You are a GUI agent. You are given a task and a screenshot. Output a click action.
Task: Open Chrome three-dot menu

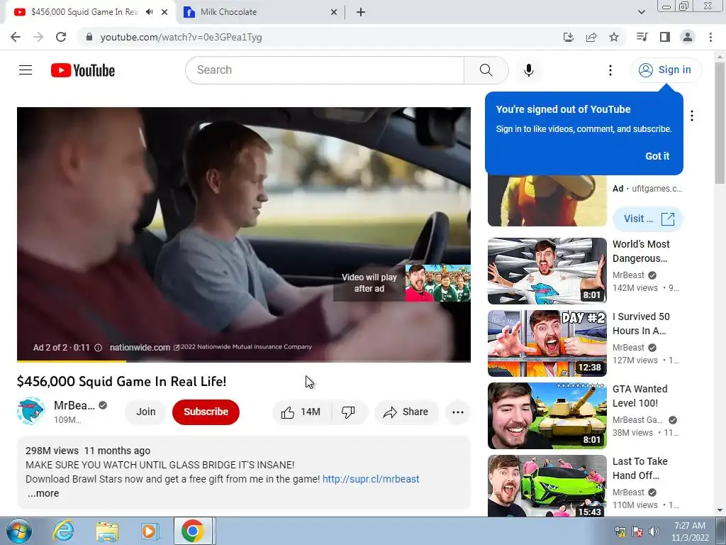(710, 37)
